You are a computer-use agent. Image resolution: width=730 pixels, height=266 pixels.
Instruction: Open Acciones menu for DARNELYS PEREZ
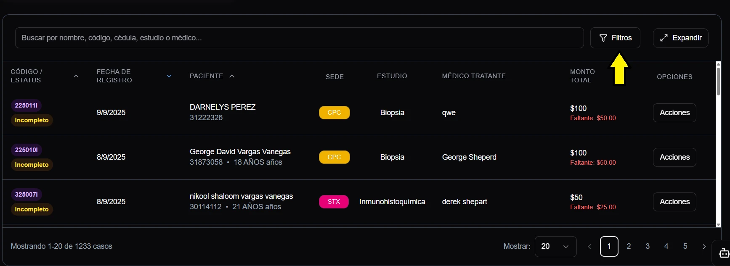point(674,113)
